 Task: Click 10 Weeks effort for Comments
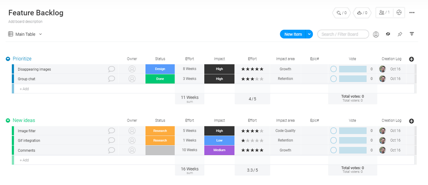click(189, 150)
